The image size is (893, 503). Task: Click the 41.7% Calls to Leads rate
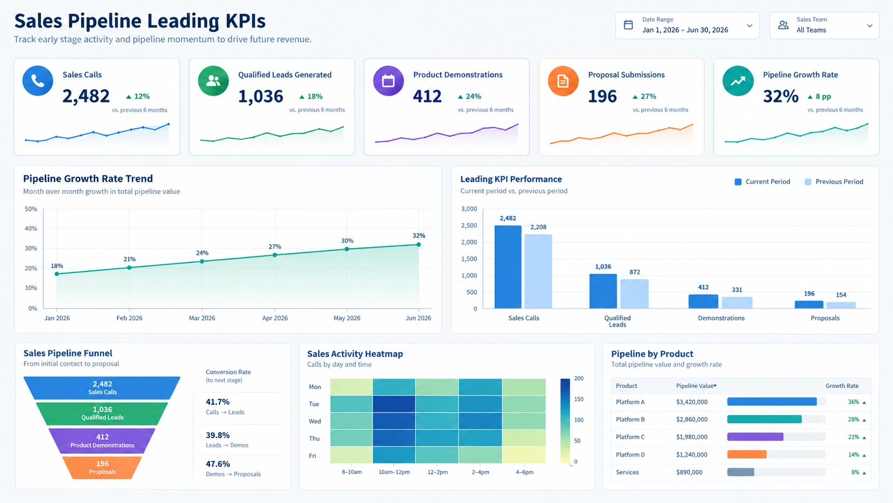[217, 402]
